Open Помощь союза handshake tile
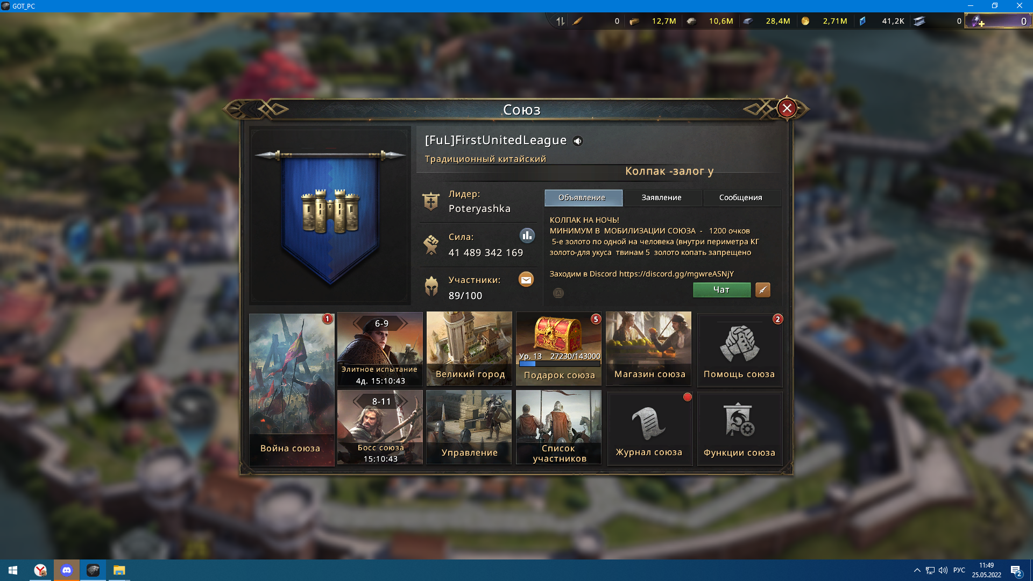This screenshot has width=1033, height=581. coord(740,349)
